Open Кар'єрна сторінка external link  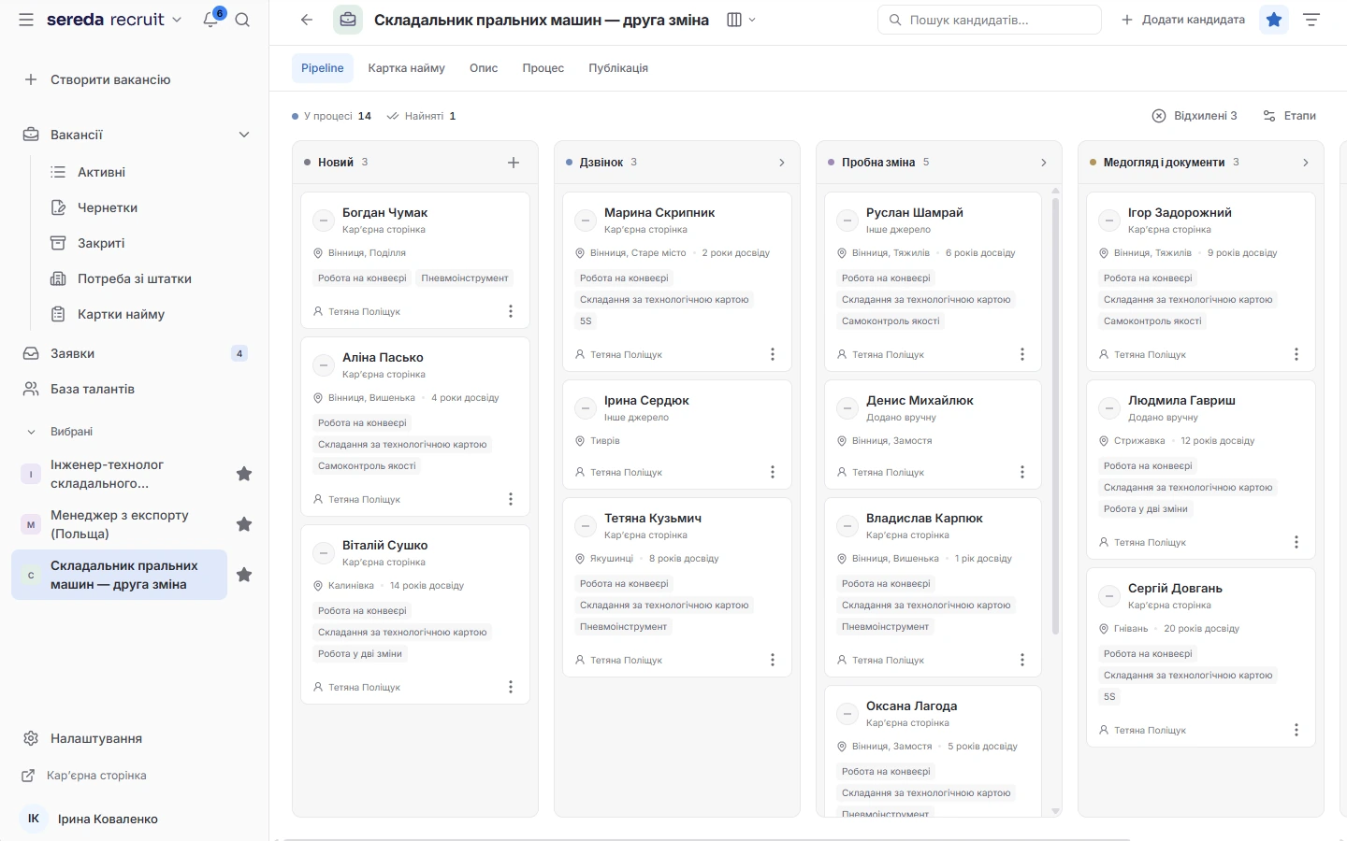click(x=84, y=776)
